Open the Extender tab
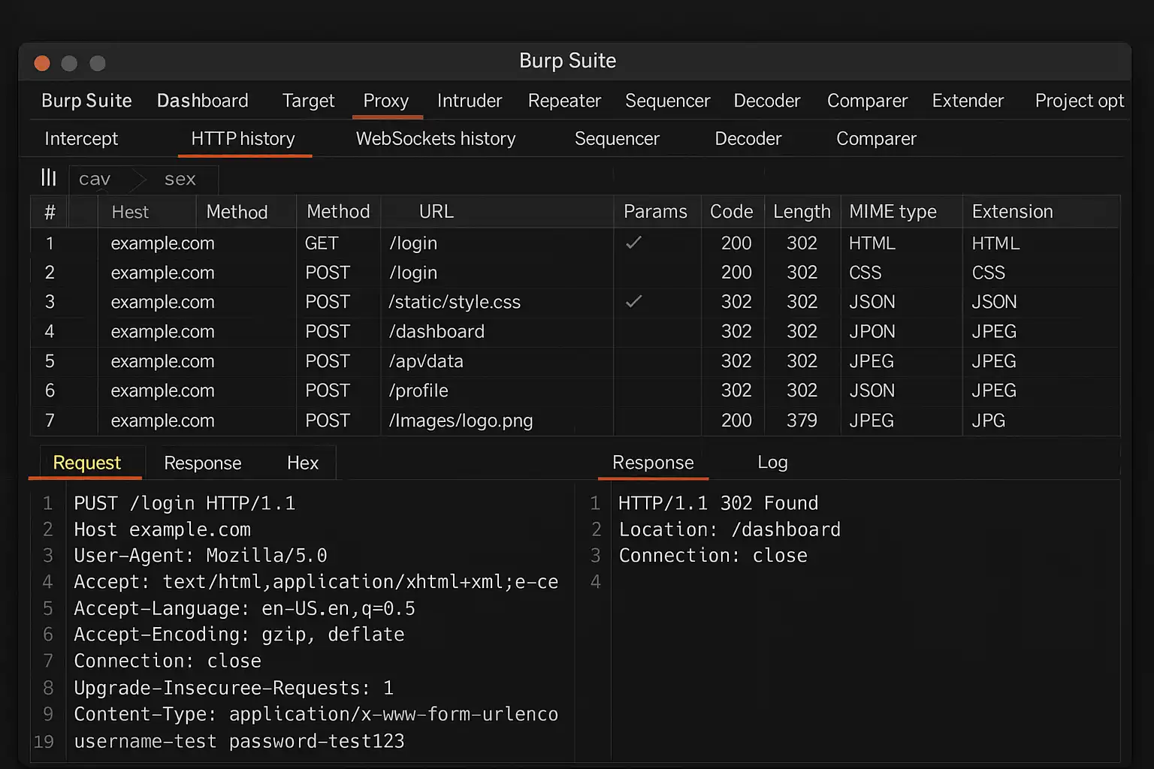This screenshot has width=1154, height=769. (x=968, y=101)
